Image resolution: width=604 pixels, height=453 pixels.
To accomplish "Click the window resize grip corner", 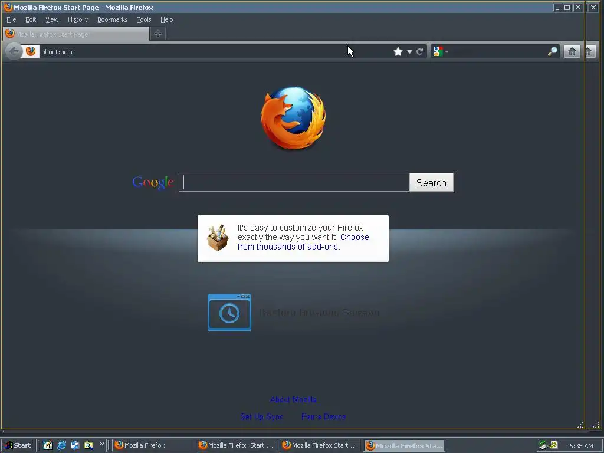I will pos(580,425).
